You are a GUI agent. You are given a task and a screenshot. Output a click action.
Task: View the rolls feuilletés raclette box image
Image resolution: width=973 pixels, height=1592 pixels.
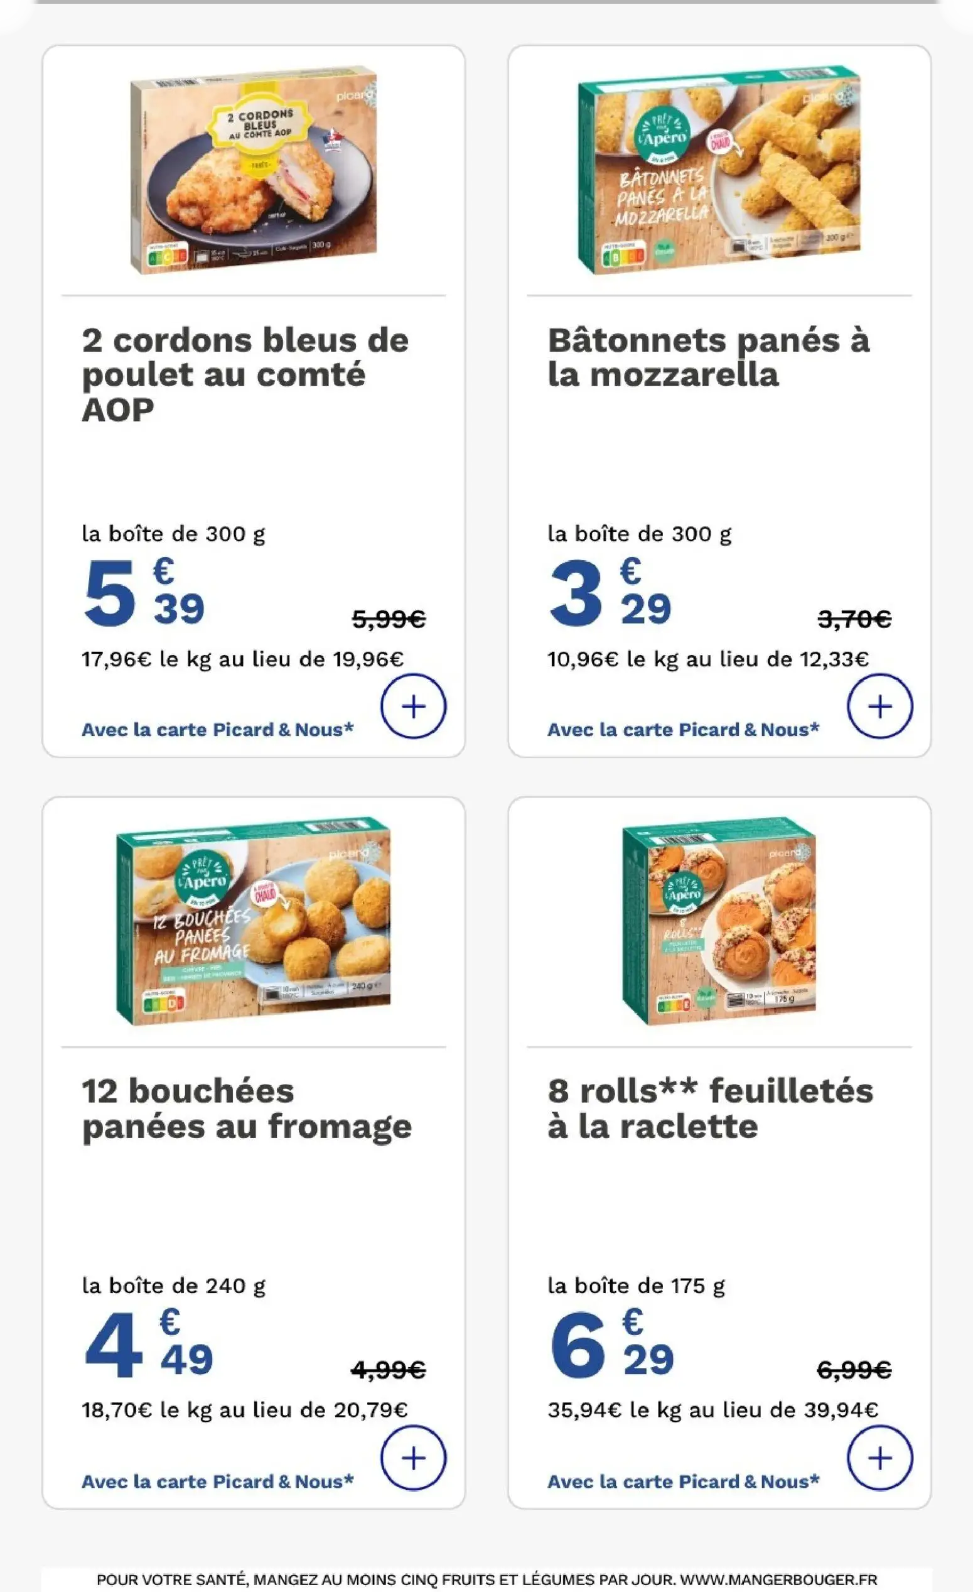(x=719, y=921)
